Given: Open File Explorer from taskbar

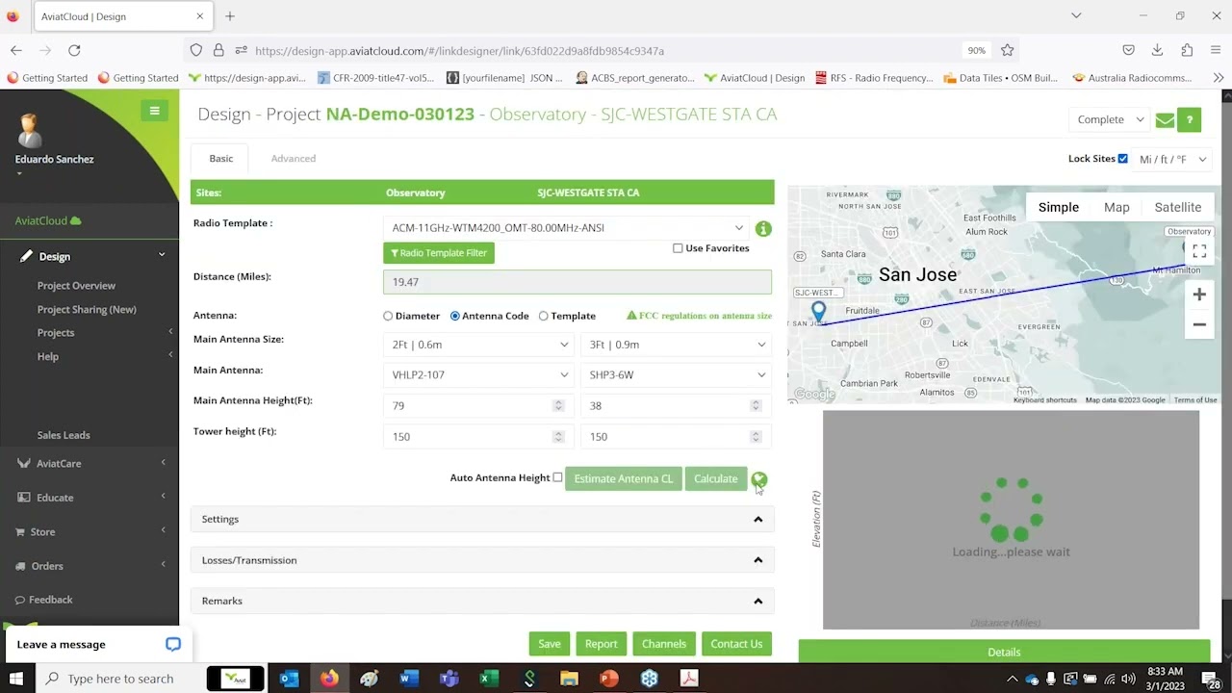Looking at the screenshot, I should tap(569, 679).
